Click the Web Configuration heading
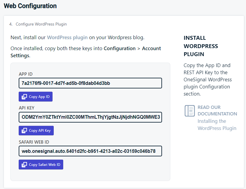246x189 pixels. pos(30,6)
